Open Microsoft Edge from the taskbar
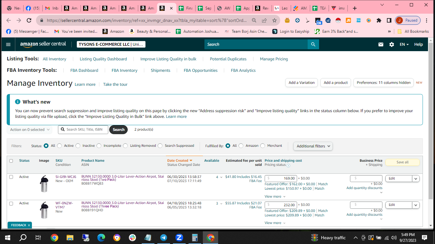Screen dimensions: 435x244 101,238
